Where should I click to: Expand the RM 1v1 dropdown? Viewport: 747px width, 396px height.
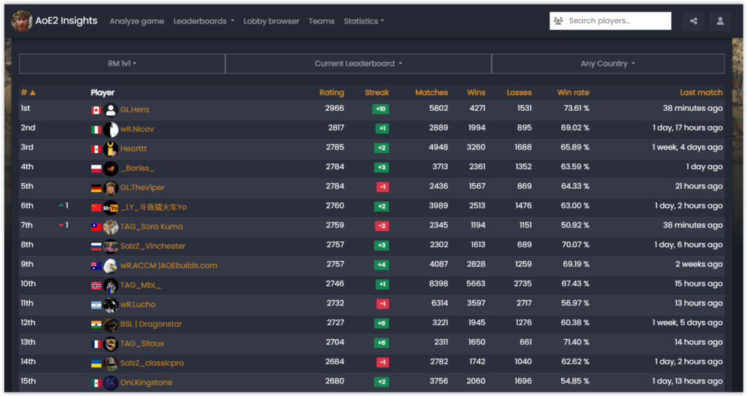tap(122, 63)
